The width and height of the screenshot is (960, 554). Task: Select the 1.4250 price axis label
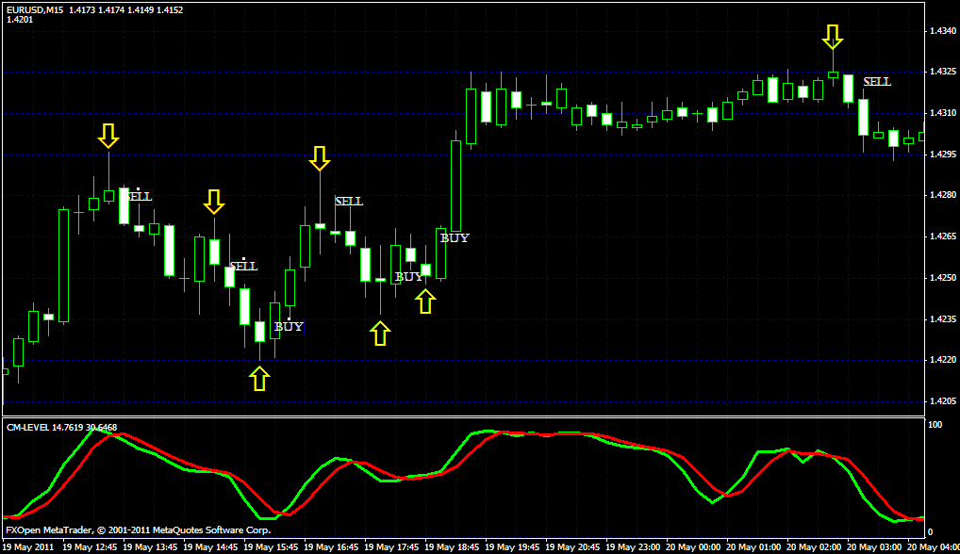943,278
